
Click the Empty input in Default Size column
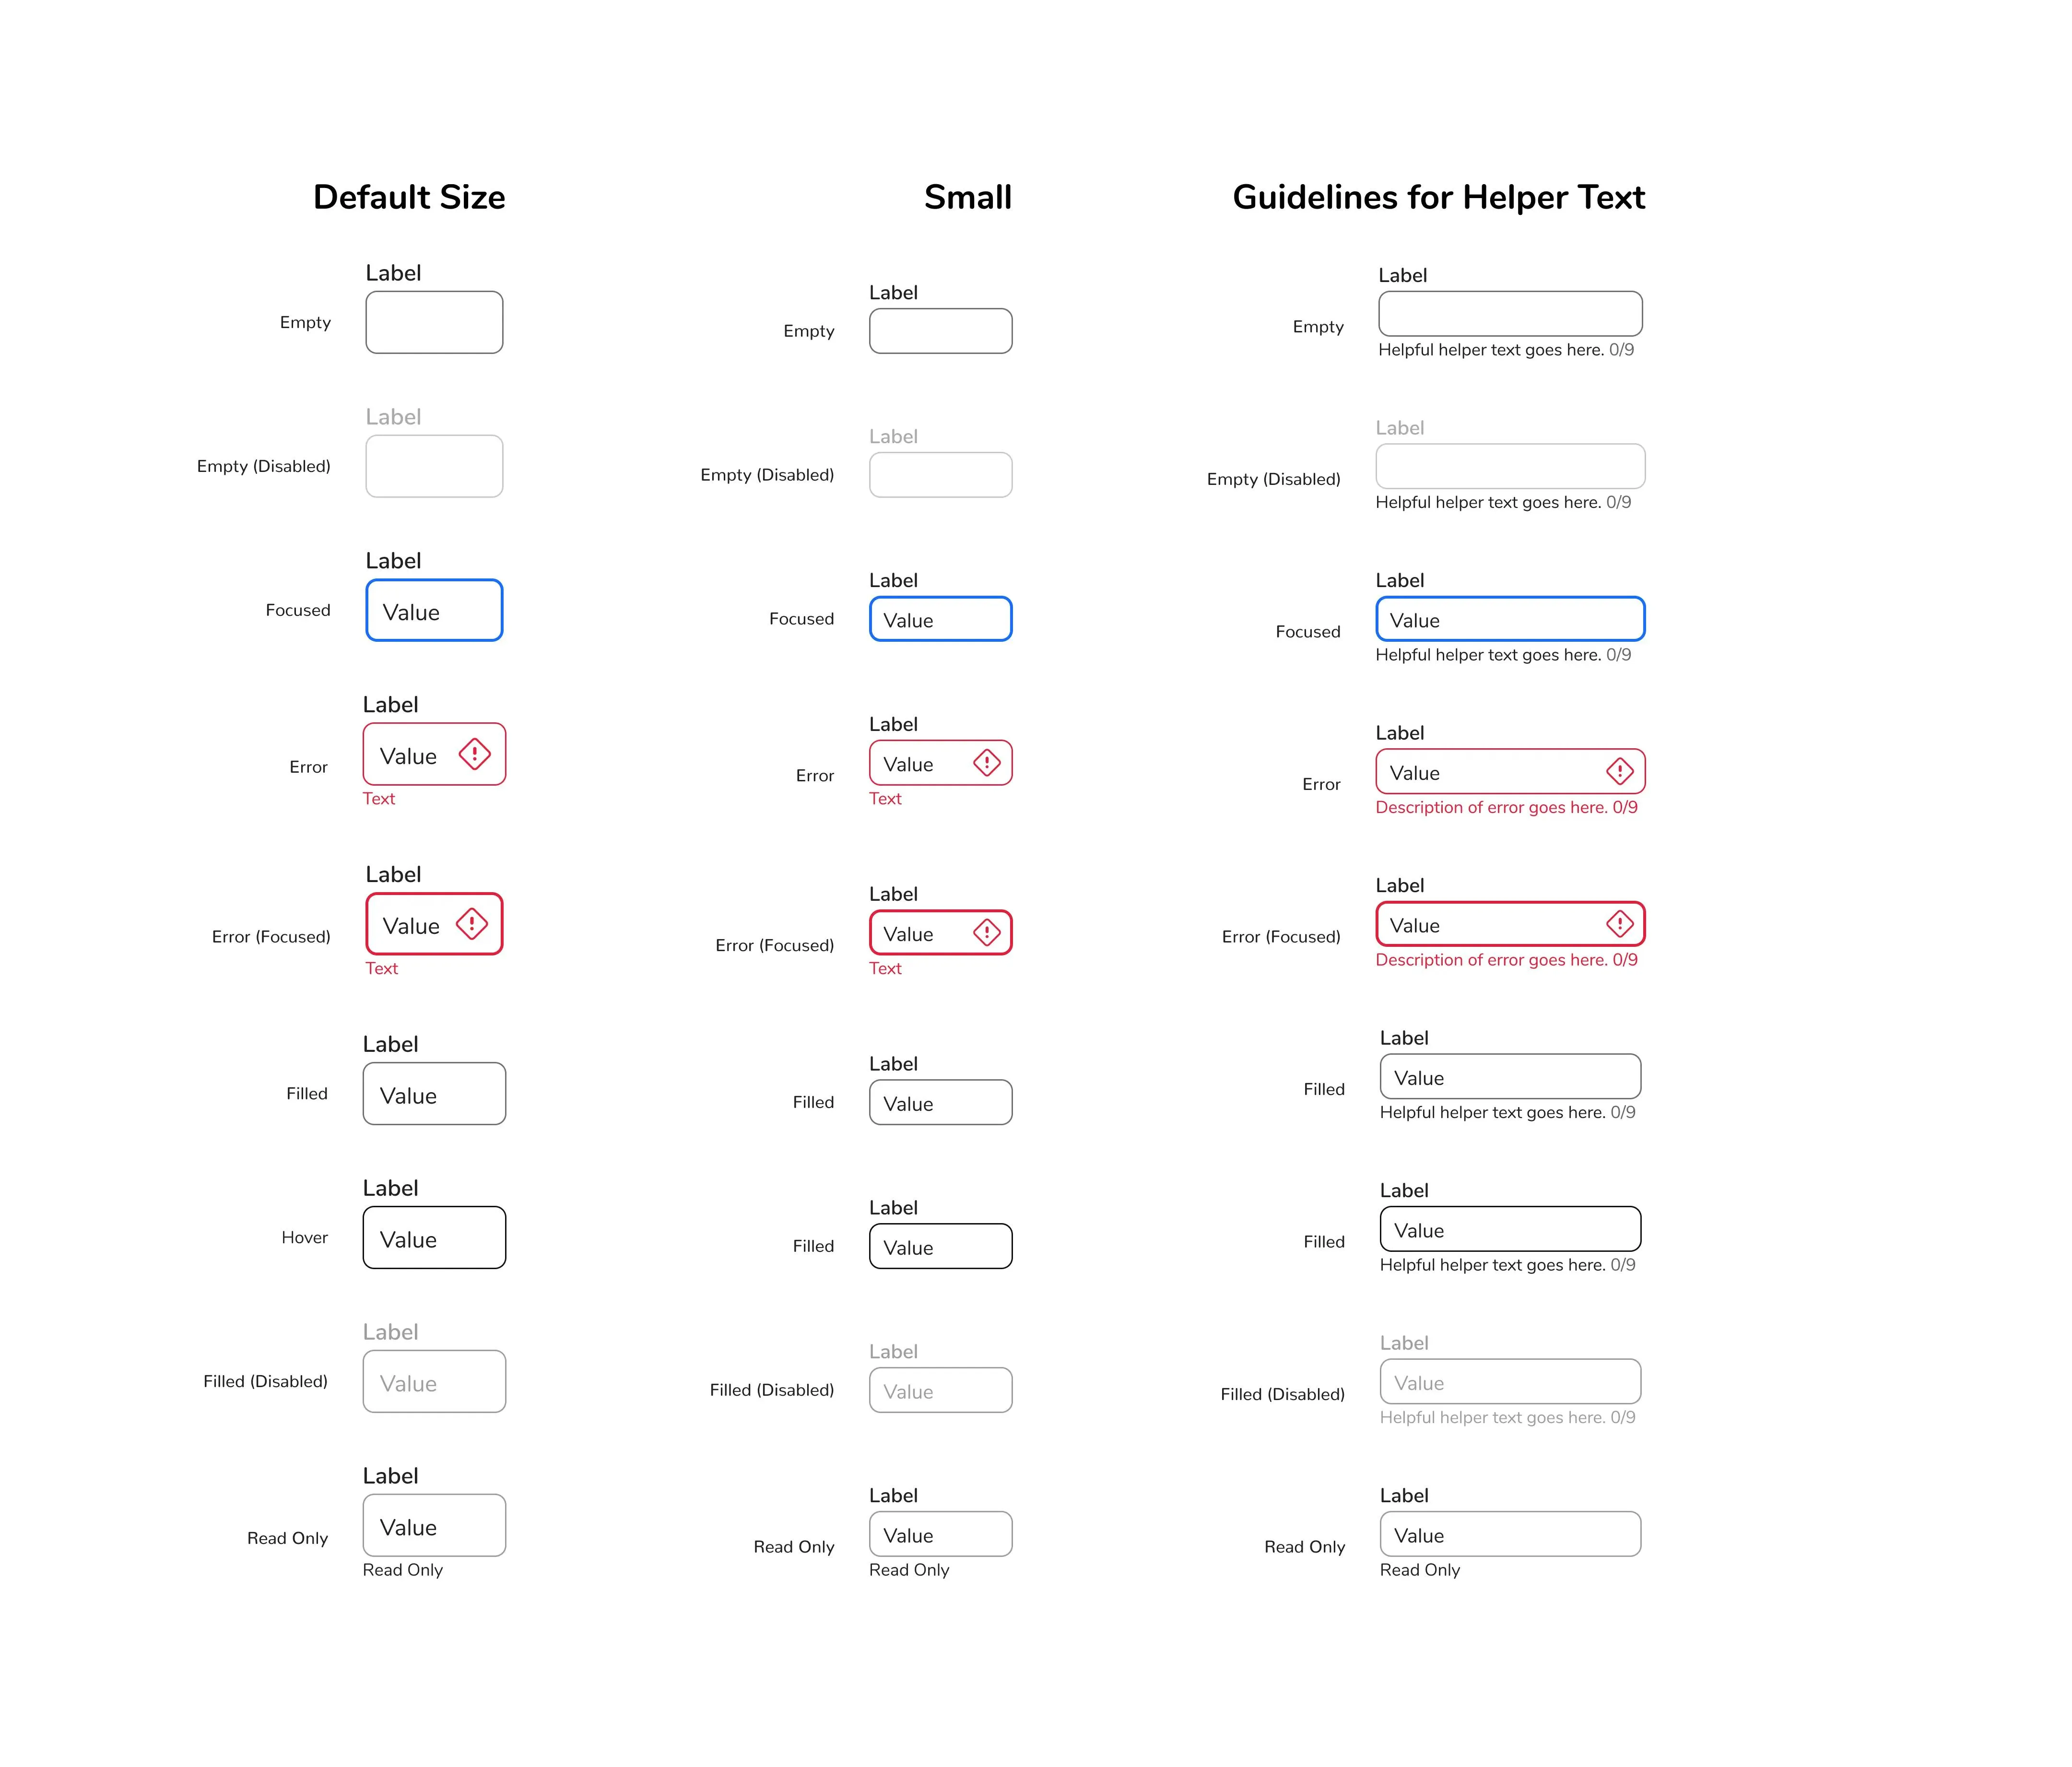433,322
